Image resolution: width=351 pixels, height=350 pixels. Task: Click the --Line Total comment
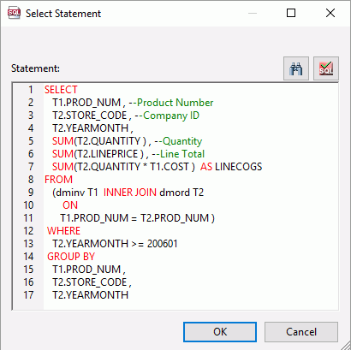pos(178,154)
